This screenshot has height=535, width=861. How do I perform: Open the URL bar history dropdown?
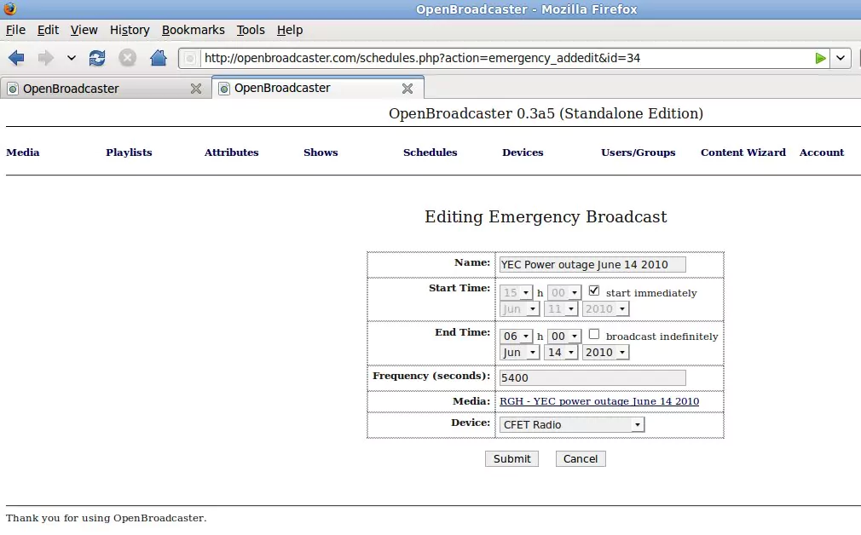point(841,58)
